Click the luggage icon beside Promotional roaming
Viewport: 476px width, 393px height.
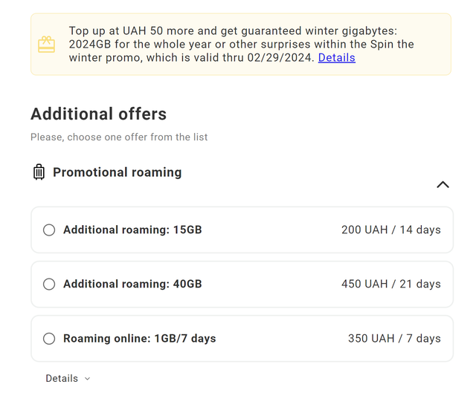(x=39, y=172)
